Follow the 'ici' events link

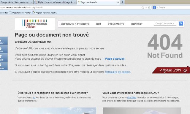[34, 98]
